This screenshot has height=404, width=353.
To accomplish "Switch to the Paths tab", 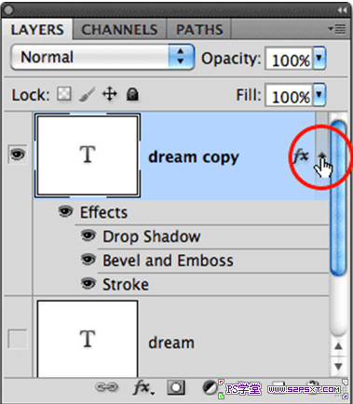I will coord(199,30).
